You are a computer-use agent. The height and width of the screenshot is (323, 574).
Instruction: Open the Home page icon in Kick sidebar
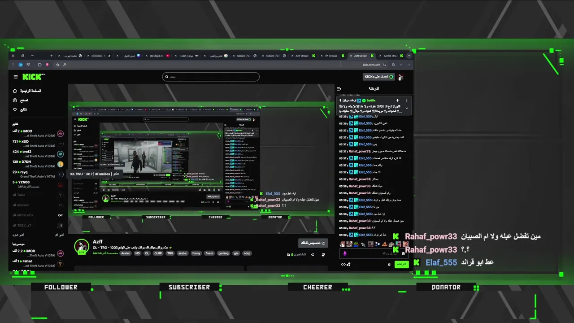[x=15, y=91]
